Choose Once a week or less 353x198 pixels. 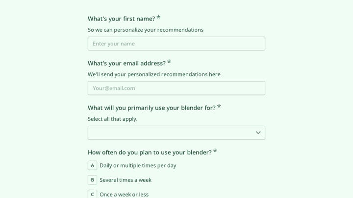tap(124, 195)
